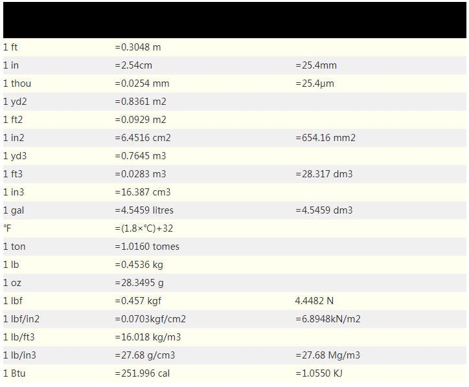Select the "=0.3048 m" conversion value
The height and width of the screenshot is (387, 469).
point(138,47)
